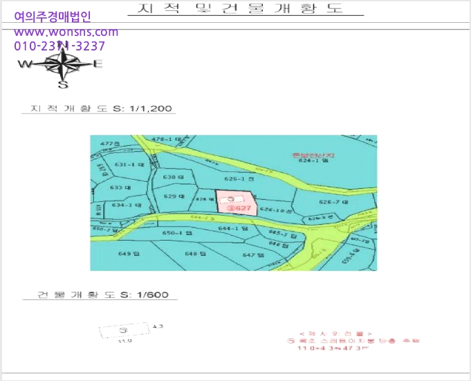Click the red area calculation 11.0×4.3≒47.3㎡
This screenshot has height=381, width=471.
tap(333, 349)
